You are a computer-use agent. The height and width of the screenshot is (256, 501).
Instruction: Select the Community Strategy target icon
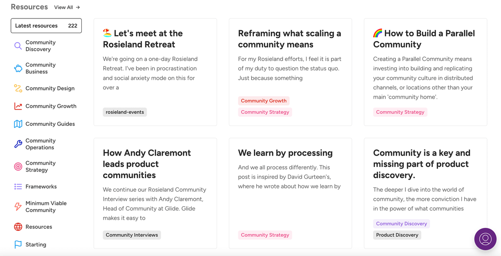[x=18, y=166]
